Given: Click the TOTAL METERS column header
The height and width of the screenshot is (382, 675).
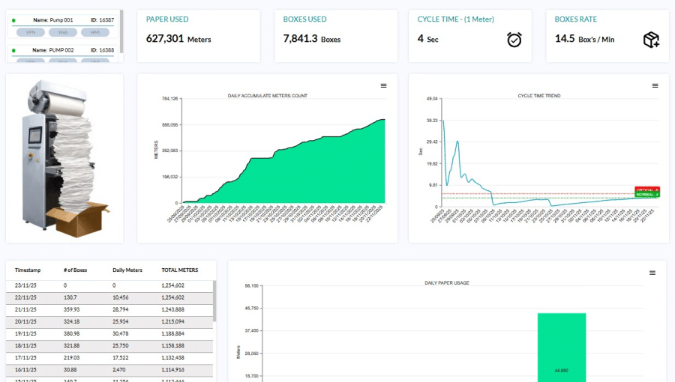Looking at the screenshot, I should click(179, 270).
